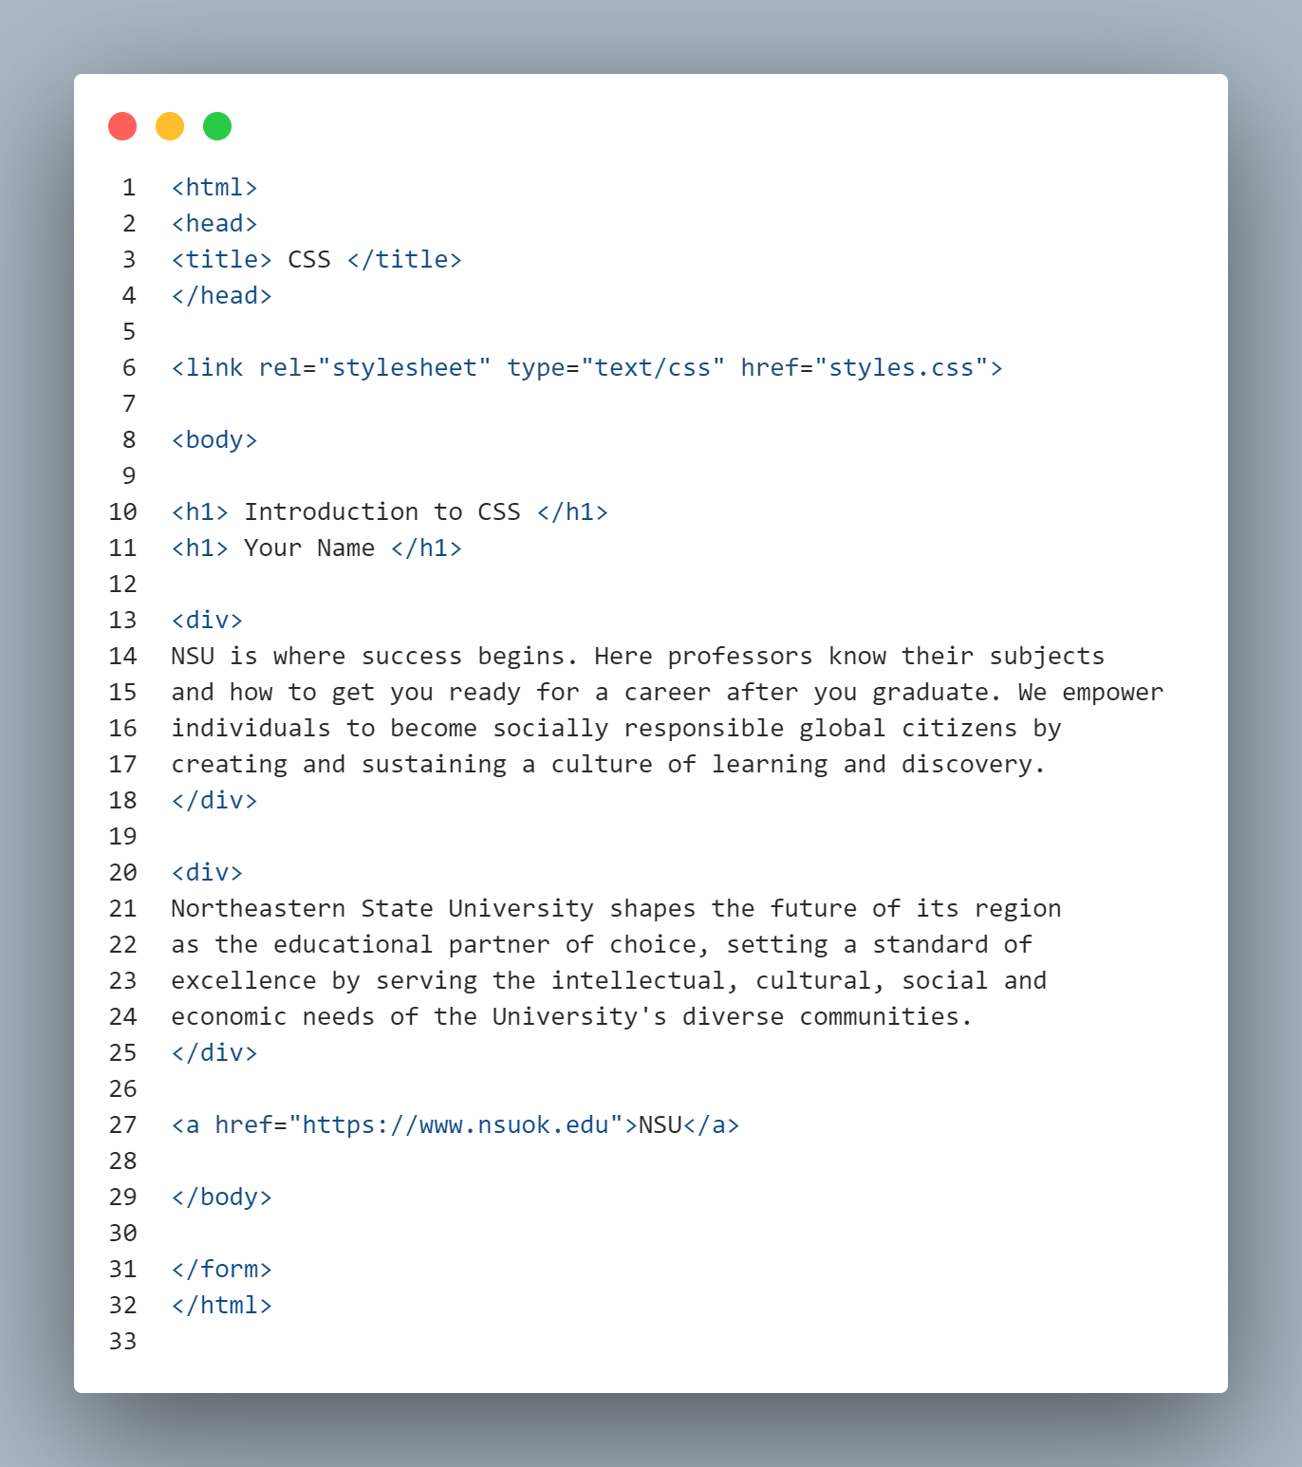Image resolution: width=1302 pixels, height=1467 pixels.
Task: Click the https://www.nsuok.edu URL
Action: (x=456, y=1125)
